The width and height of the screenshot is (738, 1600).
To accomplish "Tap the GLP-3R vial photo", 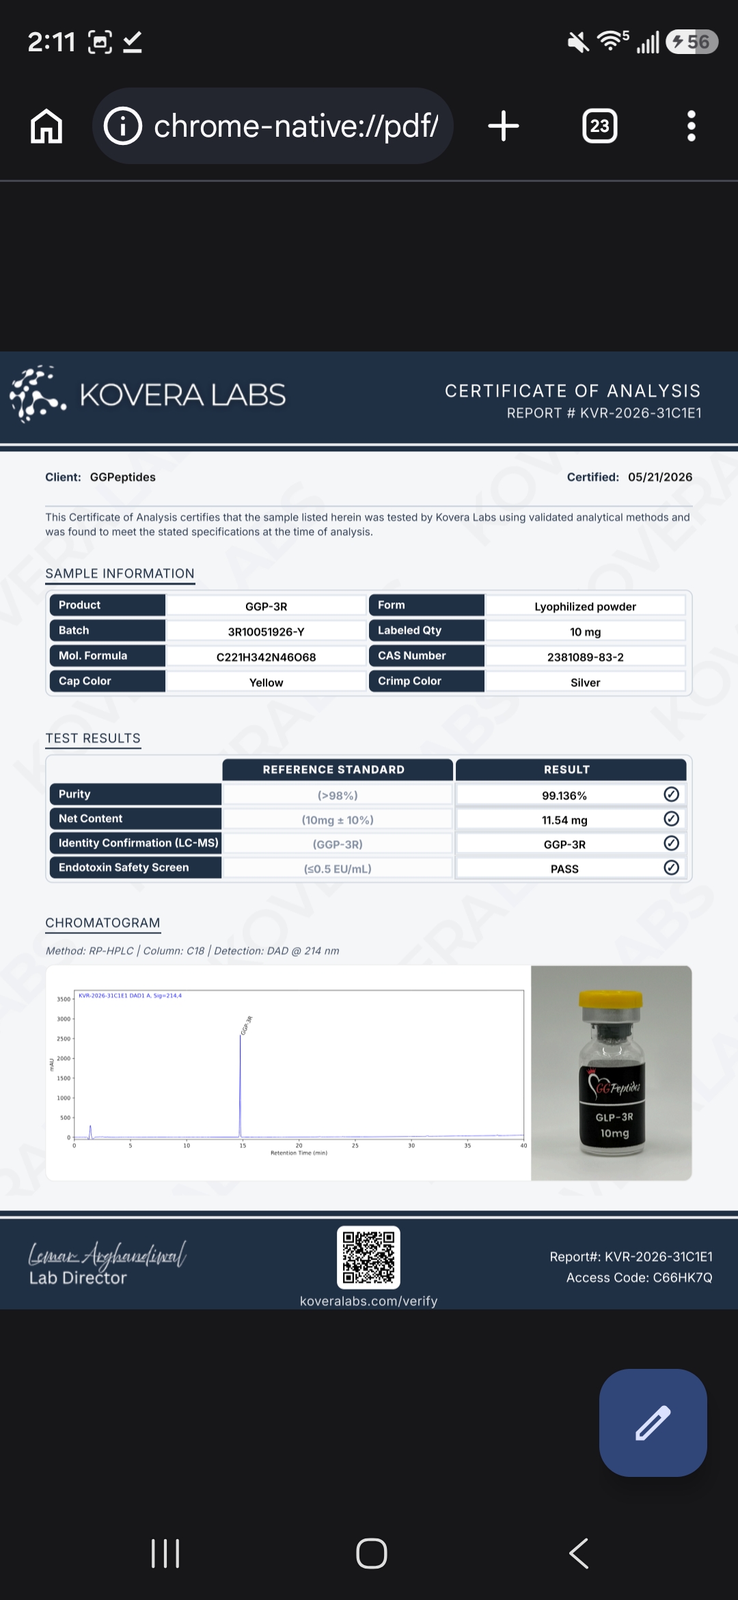I will [x=612, y=1073].
